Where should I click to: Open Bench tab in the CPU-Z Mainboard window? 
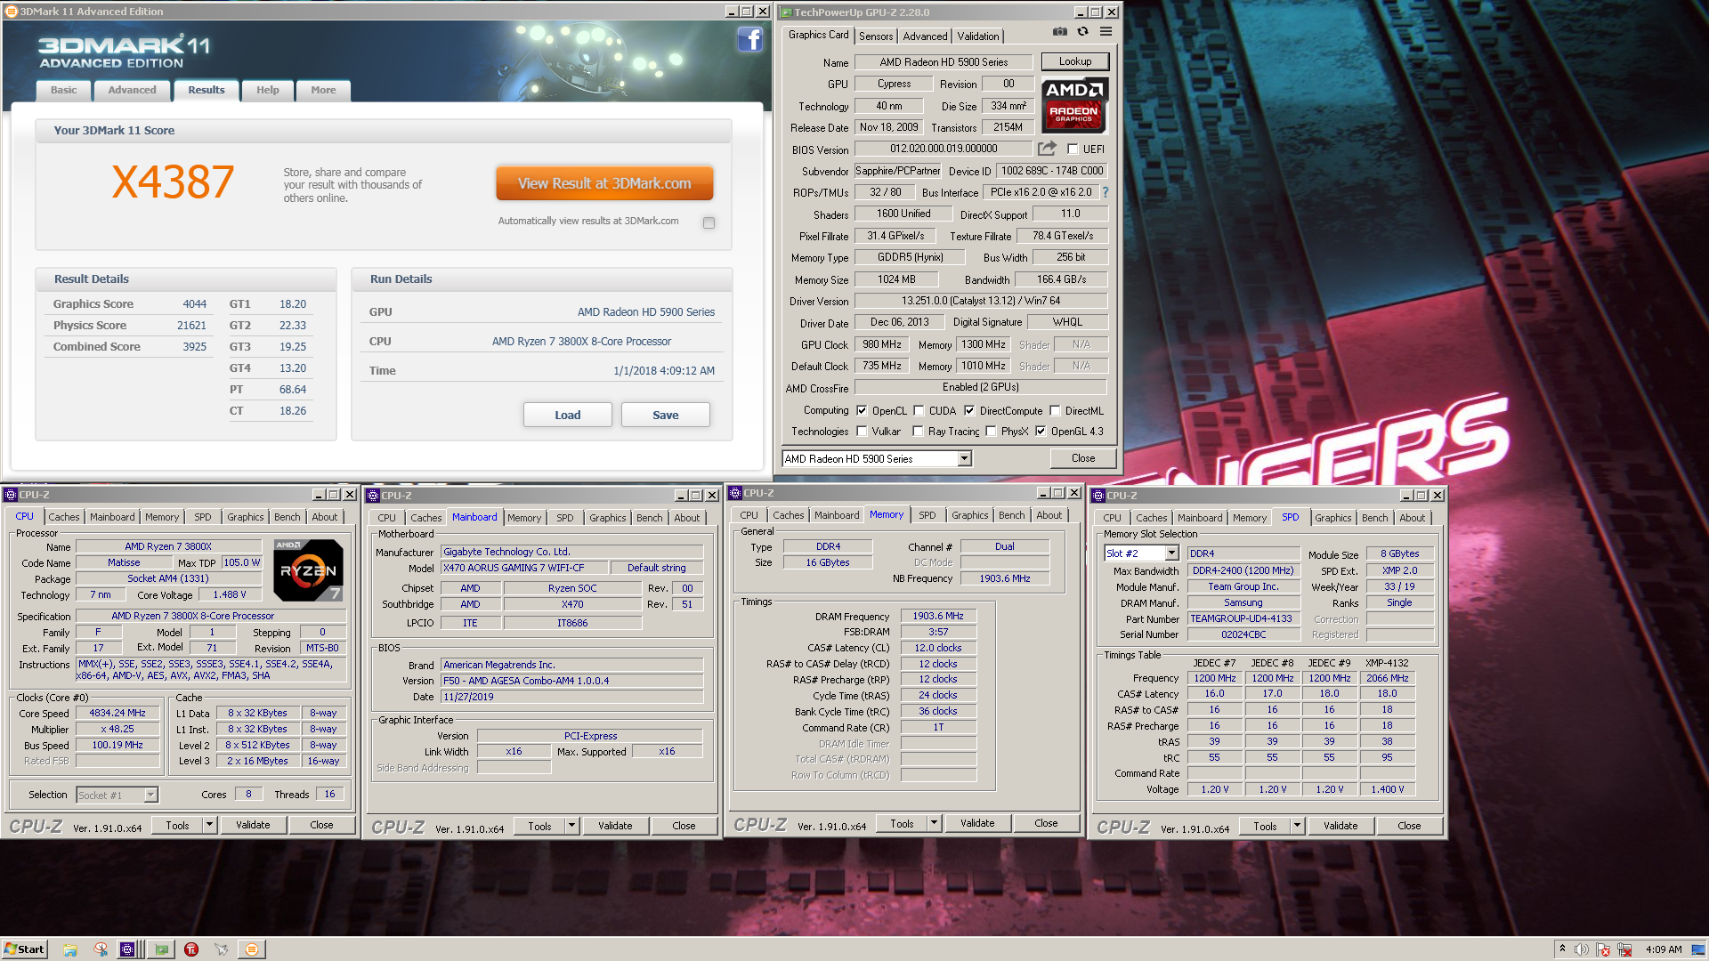point(649,518)
